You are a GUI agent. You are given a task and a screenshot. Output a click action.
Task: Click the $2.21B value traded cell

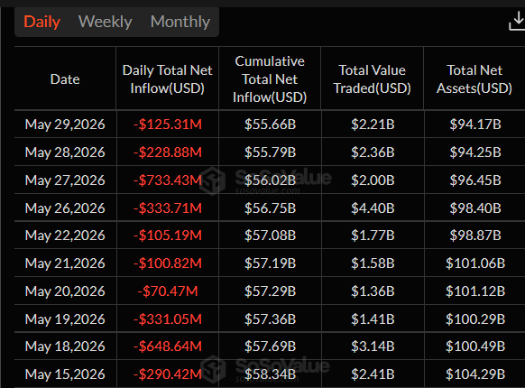(x=373, y=125)
